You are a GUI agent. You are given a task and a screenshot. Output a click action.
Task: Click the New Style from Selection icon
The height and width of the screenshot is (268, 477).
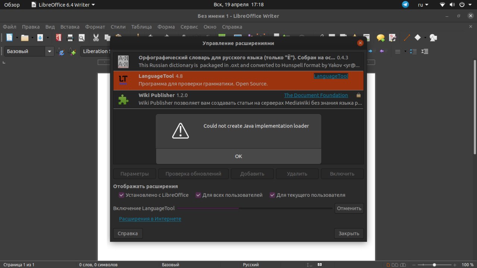[72, 51]
